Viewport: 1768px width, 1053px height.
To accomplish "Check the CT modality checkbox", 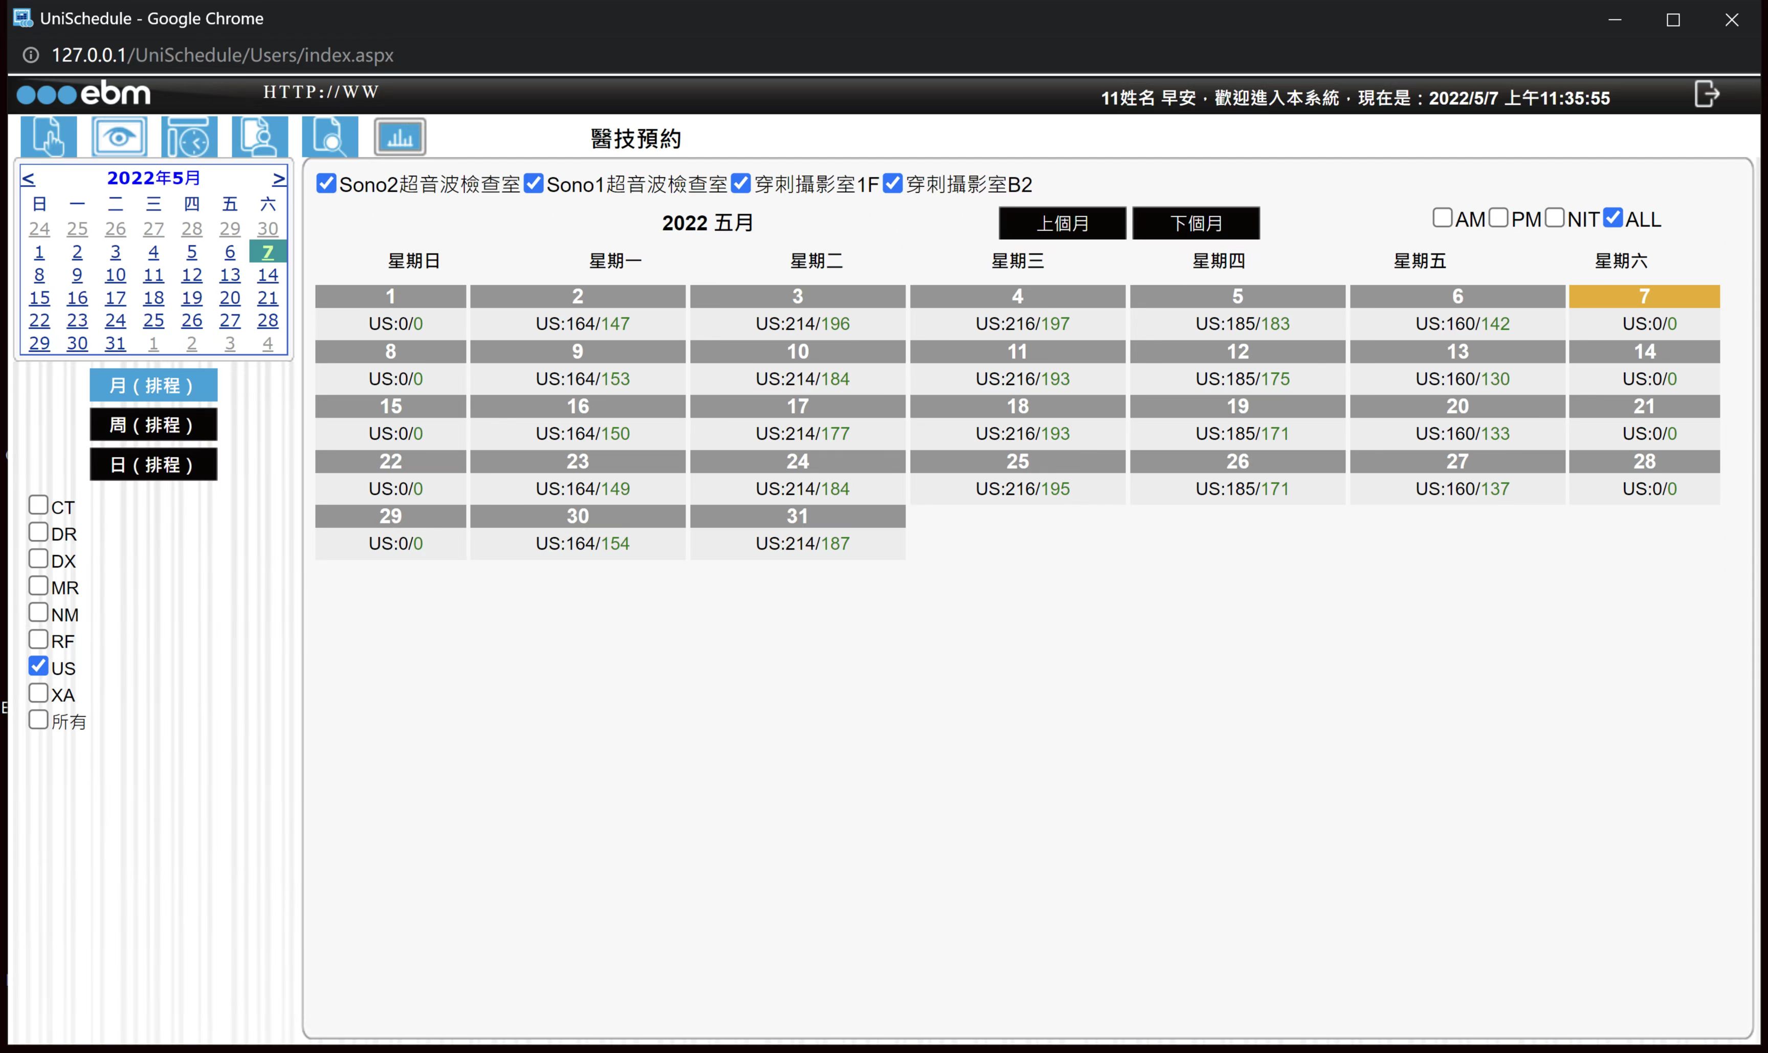I will (x=38, y=505).
